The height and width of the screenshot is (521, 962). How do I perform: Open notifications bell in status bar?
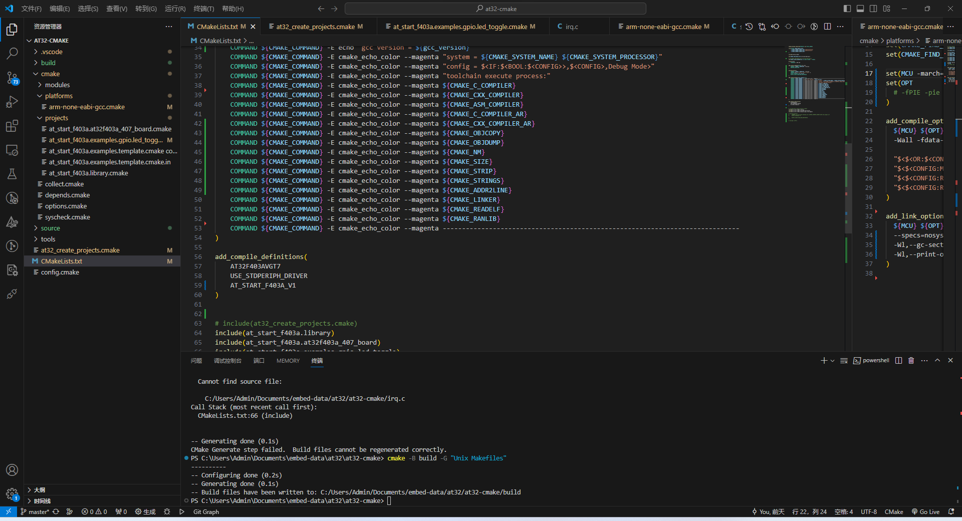(x=951, y=512)
